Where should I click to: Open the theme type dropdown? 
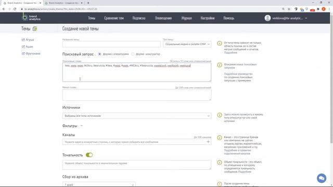[x=187, y=44]
